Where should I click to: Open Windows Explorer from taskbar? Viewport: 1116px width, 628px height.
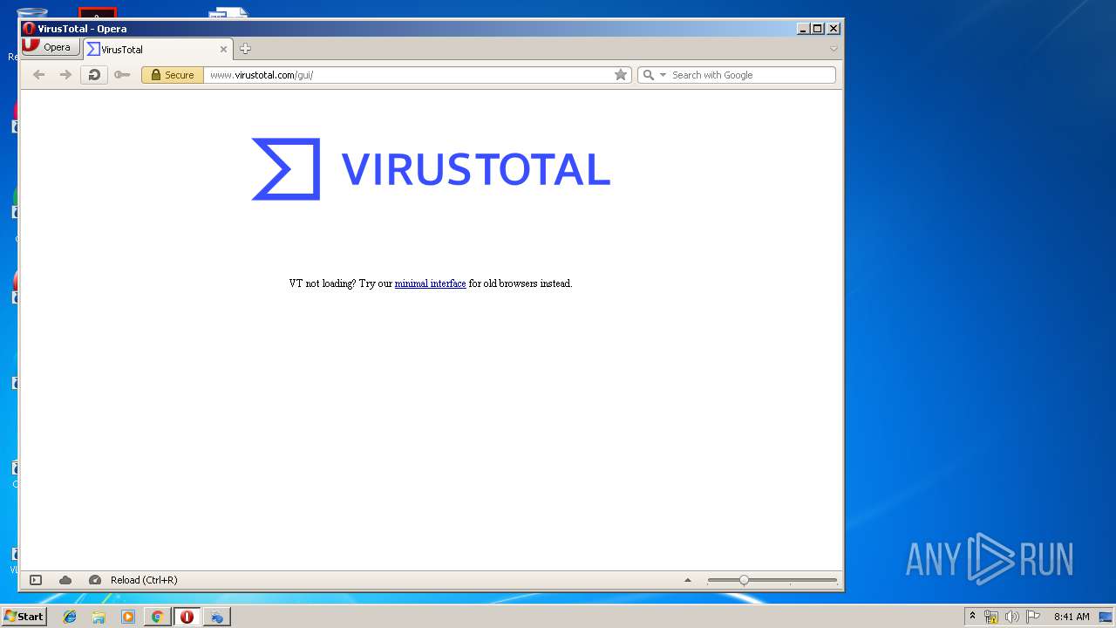(x=99, y=617)
